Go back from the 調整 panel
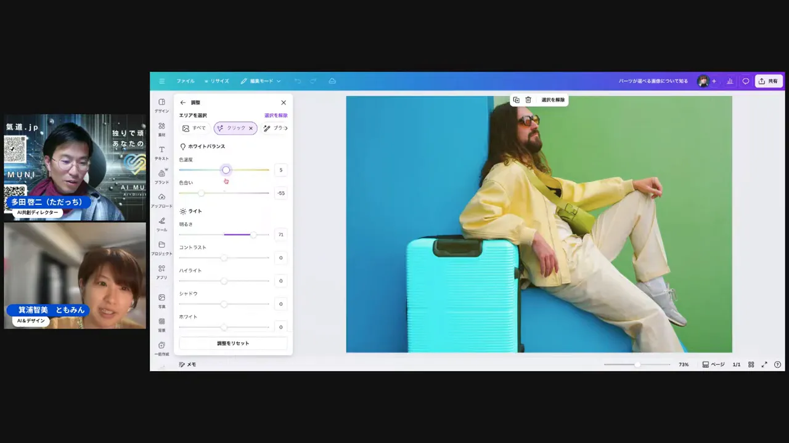This screenshot has width=789, height=443. pos(182,103)
